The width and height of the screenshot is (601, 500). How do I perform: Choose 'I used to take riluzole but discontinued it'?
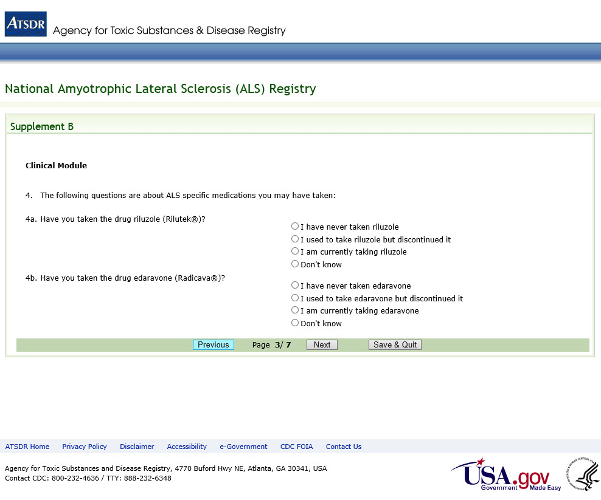coord(295,239)
